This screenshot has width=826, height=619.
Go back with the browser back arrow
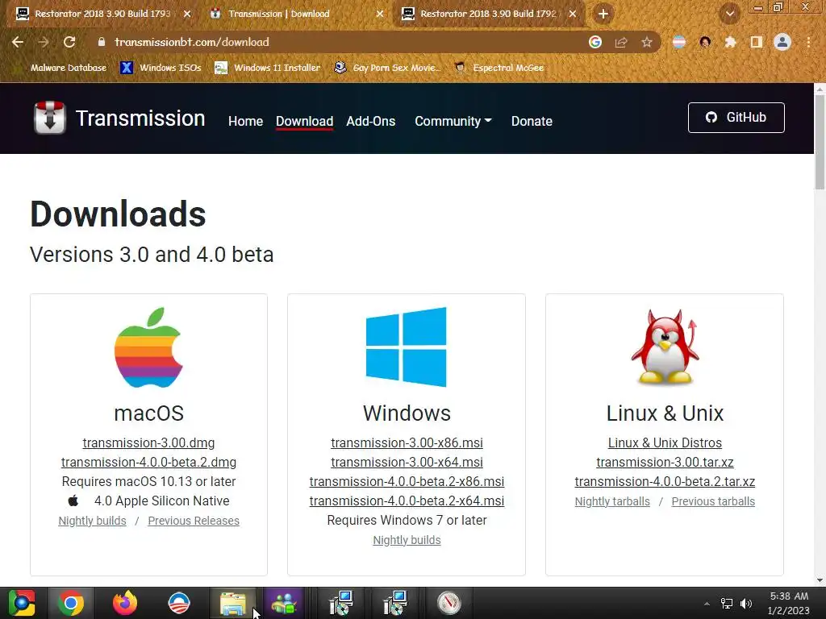click(18, 42)
